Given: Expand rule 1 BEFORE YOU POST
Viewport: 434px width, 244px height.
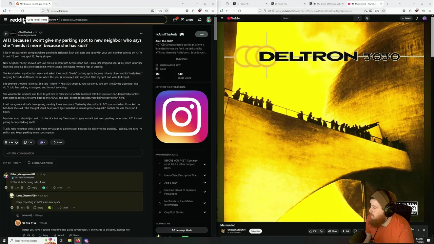Looking at the screenshot, I should tap(204, 164).
